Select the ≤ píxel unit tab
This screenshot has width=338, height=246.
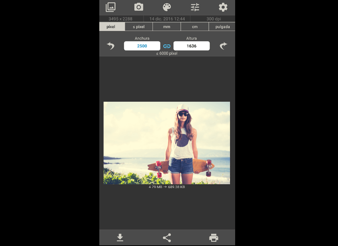[x=139, y=27]
